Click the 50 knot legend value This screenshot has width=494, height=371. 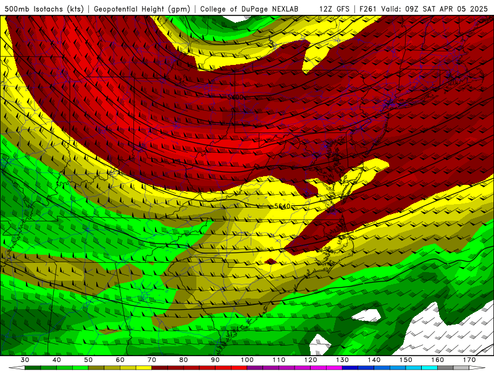(x=88, y=360)
